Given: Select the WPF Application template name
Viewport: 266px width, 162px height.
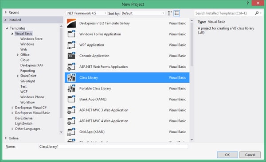Looking at the screenshot, I should pyautogui.click(x=92, y=45).
